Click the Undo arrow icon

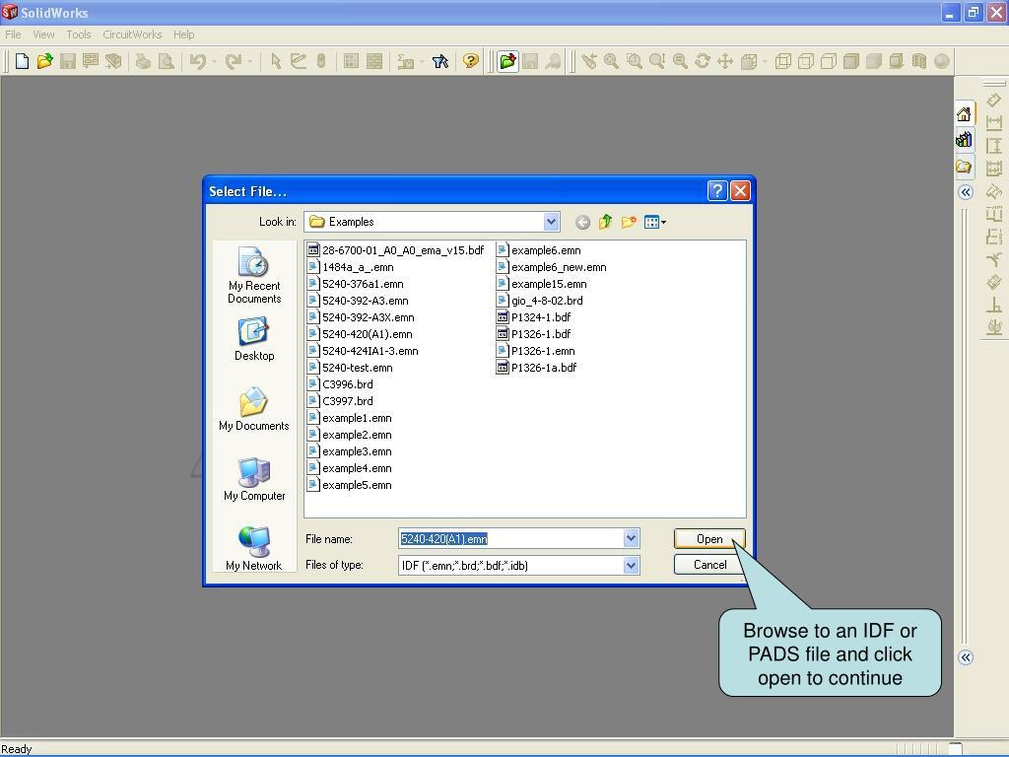point(198,61)
